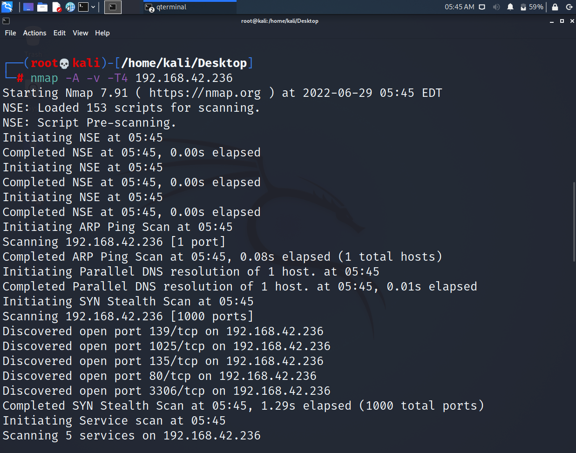Click the root@kali window title text
This screenshot has height=453, width=576.
(x=280, y=21)
